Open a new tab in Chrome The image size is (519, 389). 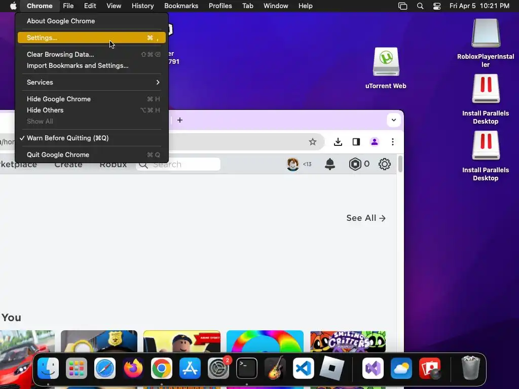click(180, 120)
